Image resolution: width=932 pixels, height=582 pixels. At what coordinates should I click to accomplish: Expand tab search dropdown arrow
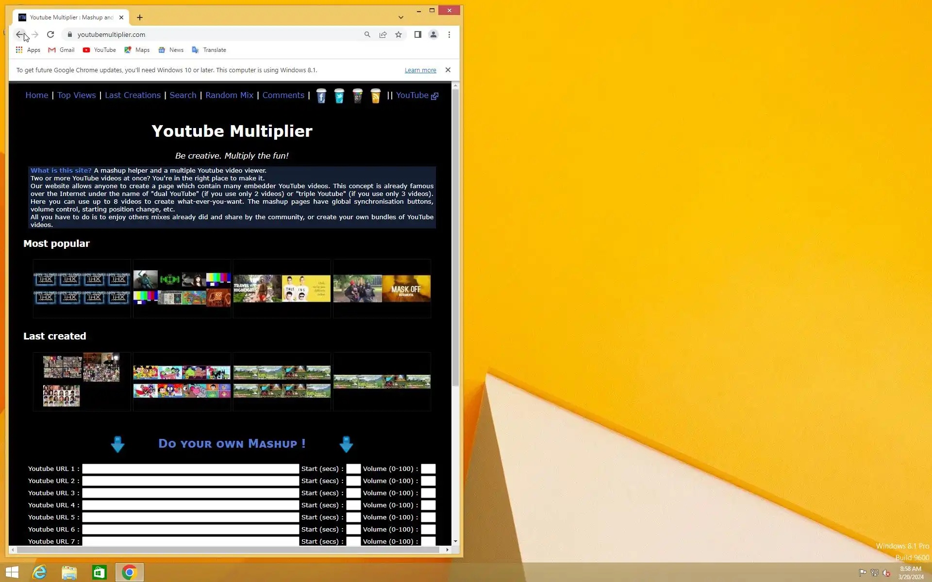tap(401, 17)
